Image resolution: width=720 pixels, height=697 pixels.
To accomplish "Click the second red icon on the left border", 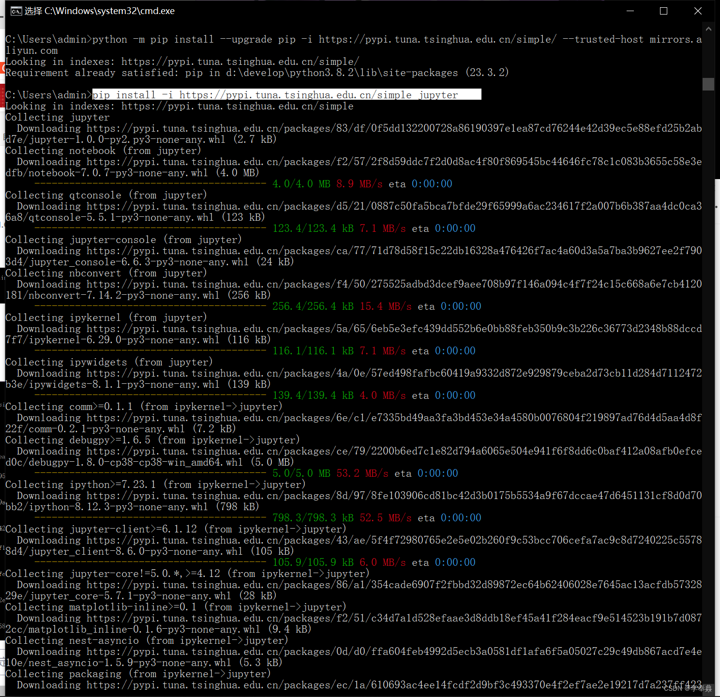I will click(x=3, y=95).
